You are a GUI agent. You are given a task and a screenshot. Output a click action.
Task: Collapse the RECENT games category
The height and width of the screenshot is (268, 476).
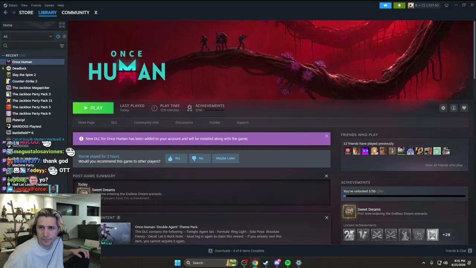point(3,55)
